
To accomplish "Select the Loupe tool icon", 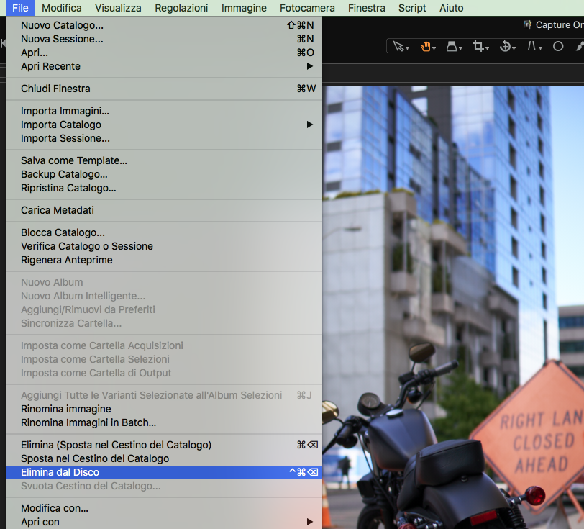I will coord(452,46).
